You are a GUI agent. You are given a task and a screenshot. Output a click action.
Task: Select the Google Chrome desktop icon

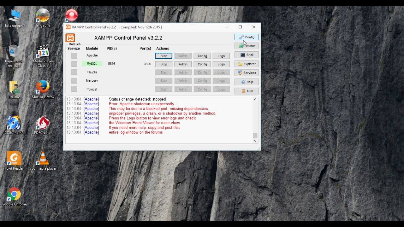(14, 197)
